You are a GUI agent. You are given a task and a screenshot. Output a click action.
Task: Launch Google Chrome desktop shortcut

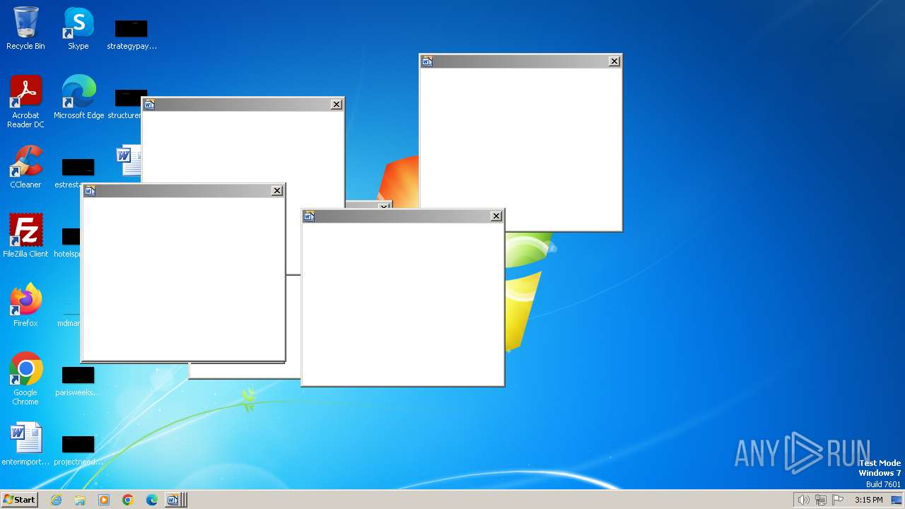pos(25,379)
